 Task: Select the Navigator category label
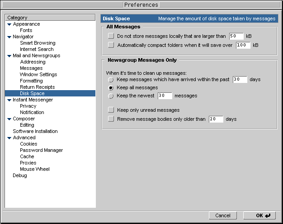[23, 37]
